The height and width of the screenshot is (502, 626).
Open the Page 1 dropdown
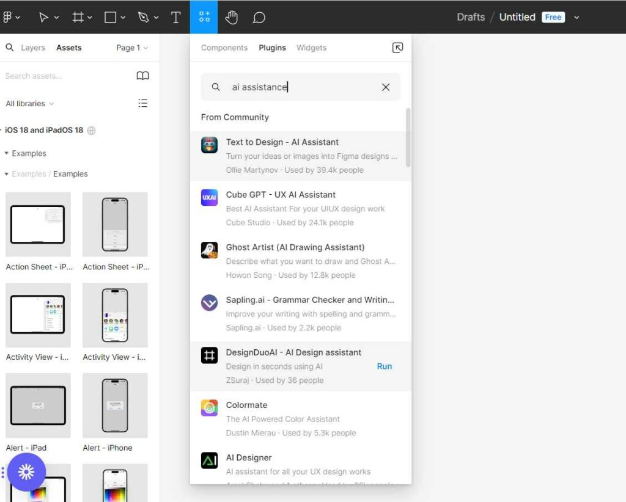coord(129,47)
